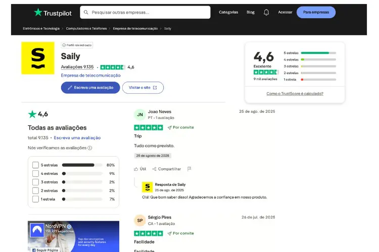Click the NordVPN logo in the ad
379x252 pixels.
(x=37, y=230)
